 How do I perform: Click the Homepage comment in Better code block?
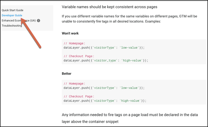74,83
